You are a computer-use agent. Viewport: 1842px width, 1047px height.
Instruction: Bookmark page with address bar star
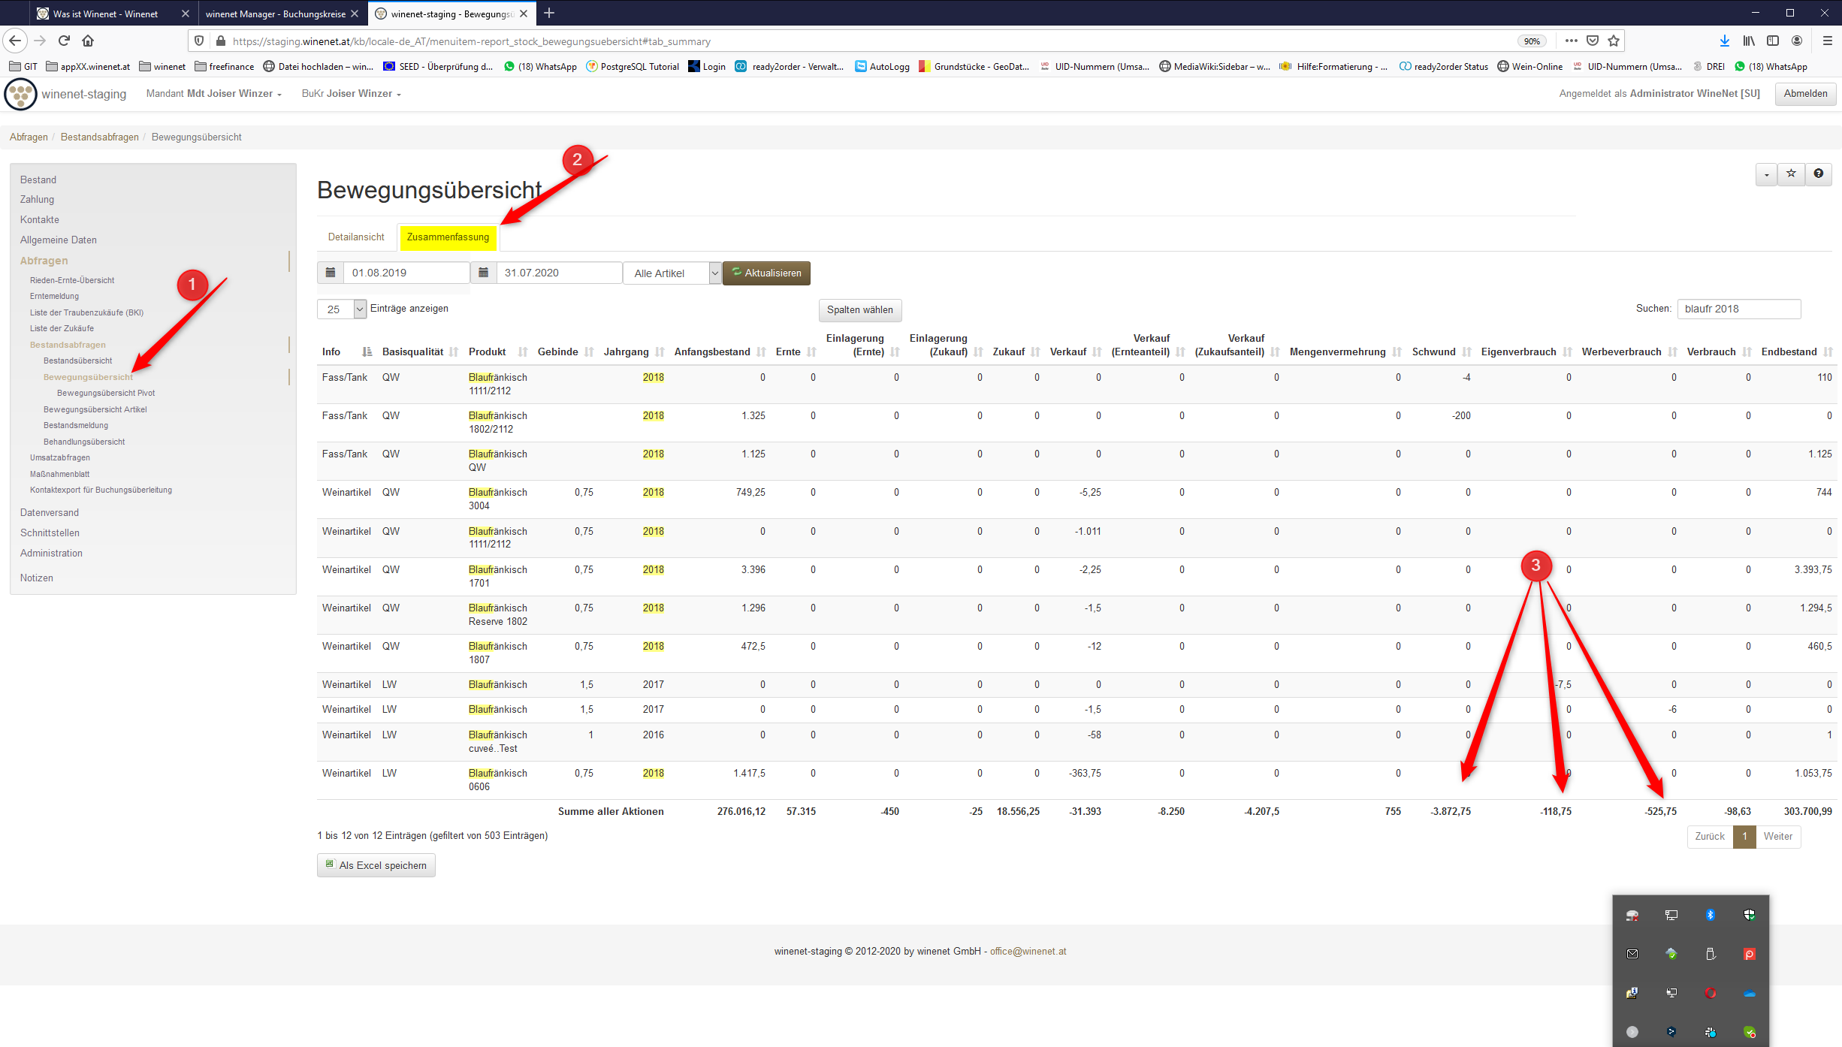pos(1614,41)
